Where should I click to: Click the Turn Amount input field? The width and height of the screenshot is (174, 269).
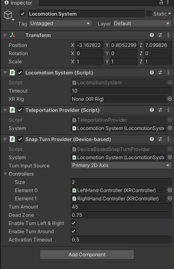tap(121, 206)
